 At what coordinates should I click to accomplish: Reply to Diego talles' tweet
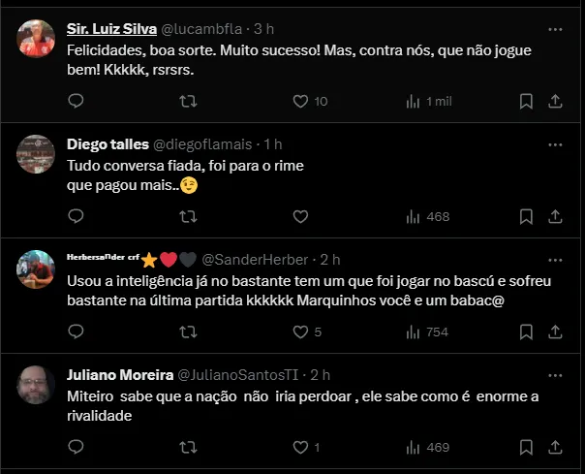(x=77, y=216)
